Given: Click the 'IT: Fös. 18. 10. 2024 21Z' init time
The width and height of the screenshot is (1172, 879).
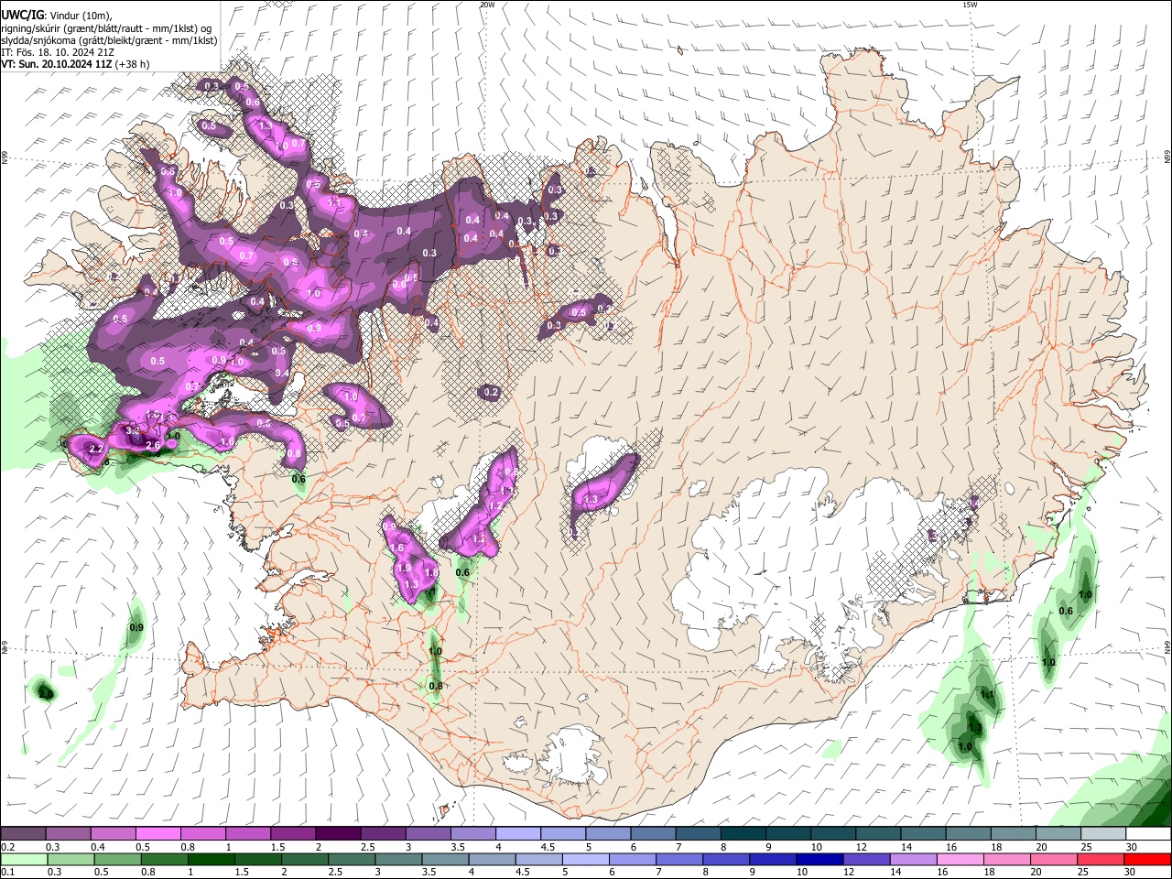Looking at the screenshot, I should pos(58,52).
